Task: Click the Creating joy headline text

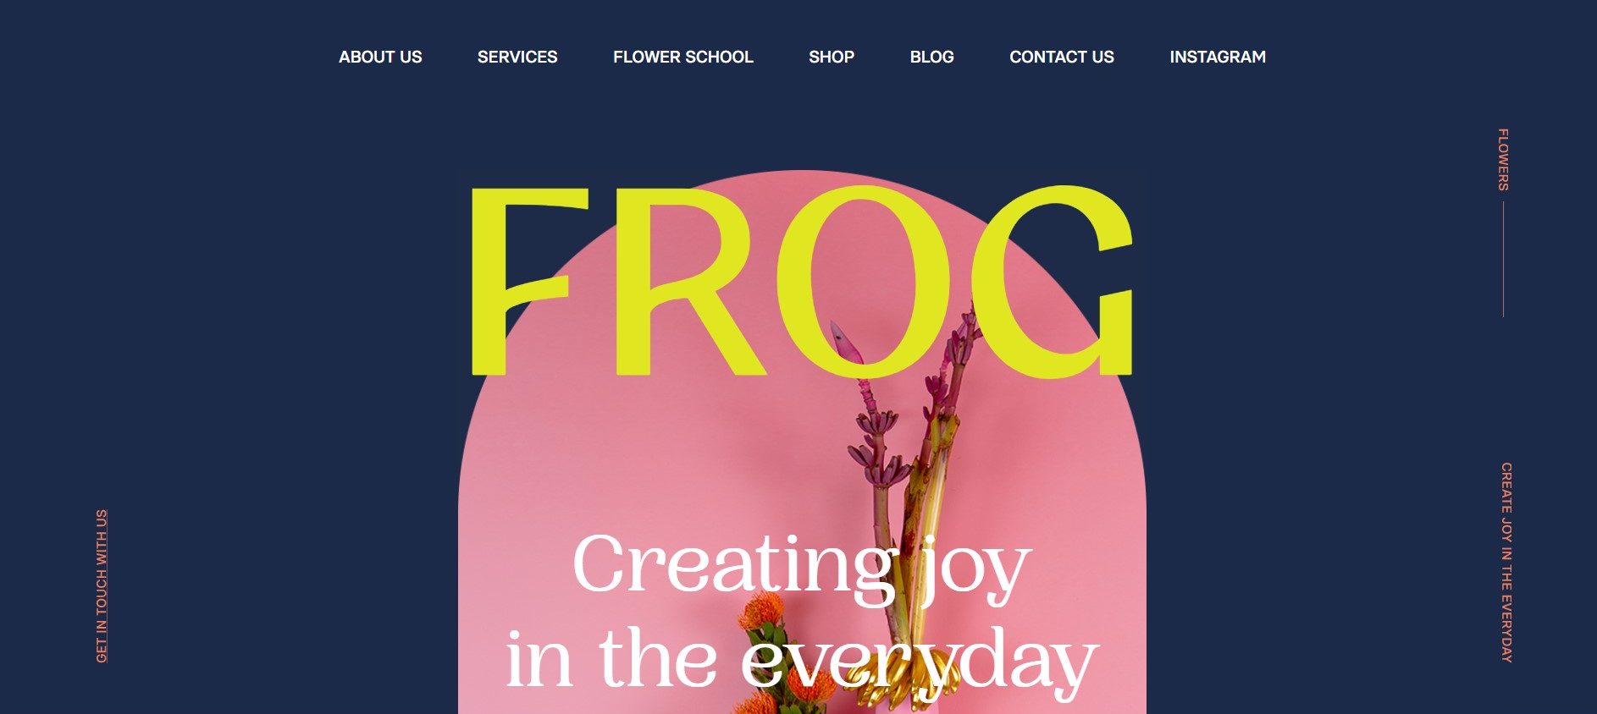Action: click(x=801, y=567)
